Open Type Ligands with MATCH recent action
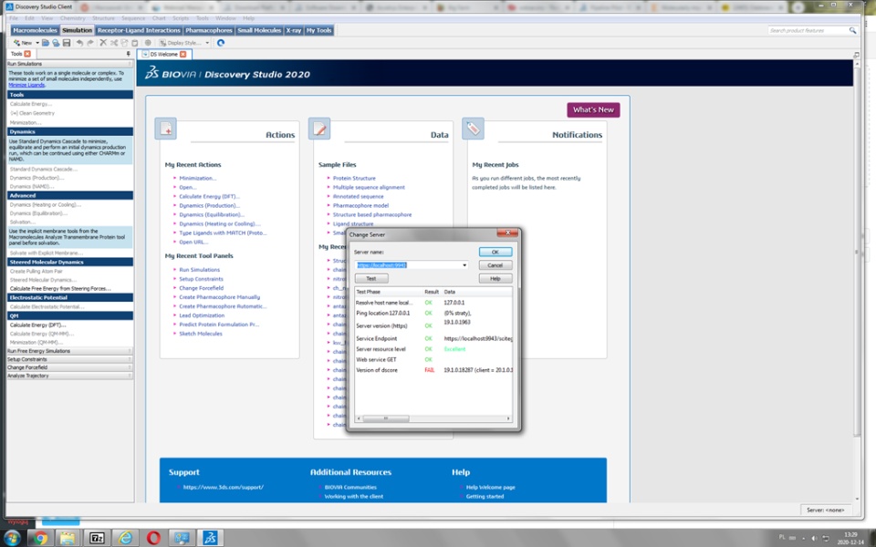 click(x=223, y=232)
